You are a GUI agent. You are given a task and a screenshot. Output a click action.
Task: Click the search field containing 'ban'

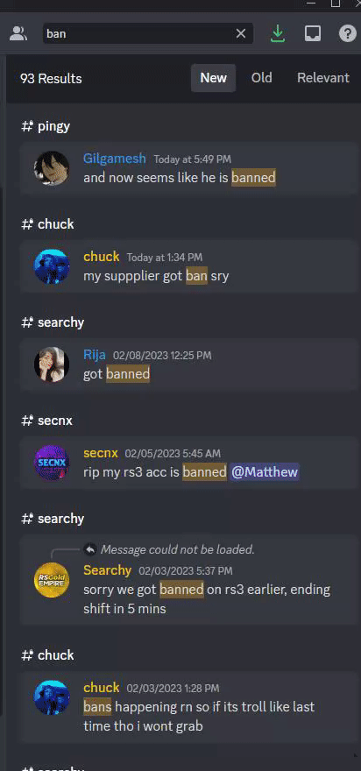click(138, 33)
